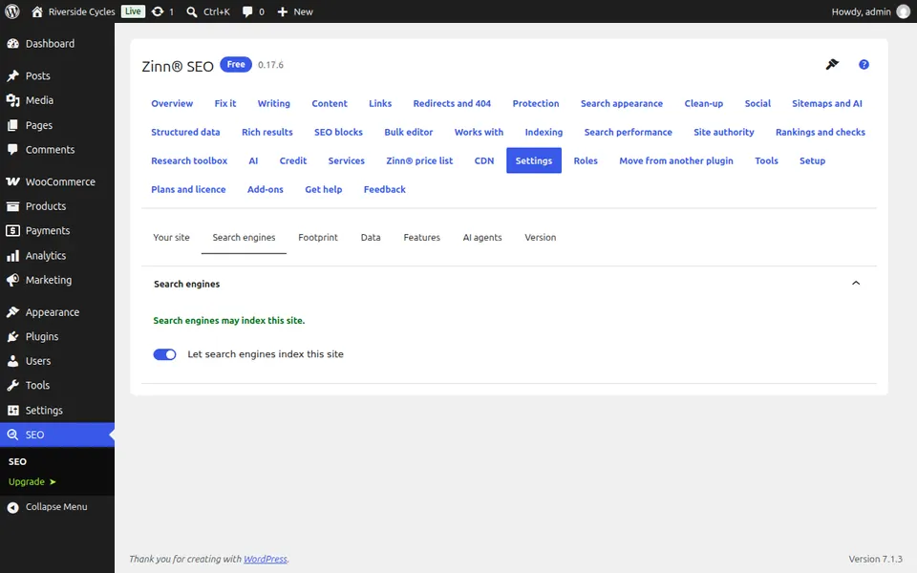Open Site authority section
Image resolution: width=917 pixels, height=573 pixels.
tap(724, 132)
